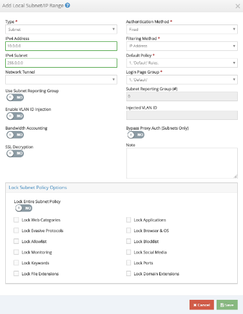This screenshot has height=314, width=243.
Task: Click the Lock Subnet Policy Options header
Action: pos(38,188)
